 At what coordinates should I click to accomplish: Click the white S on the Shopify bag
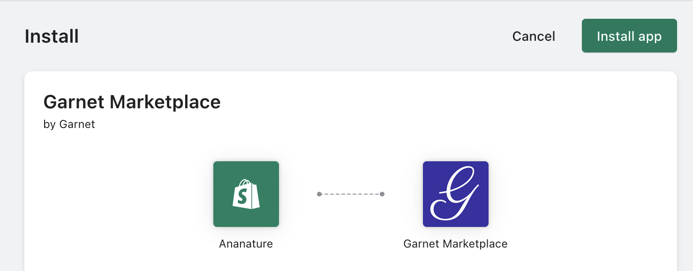click(242, 197)
